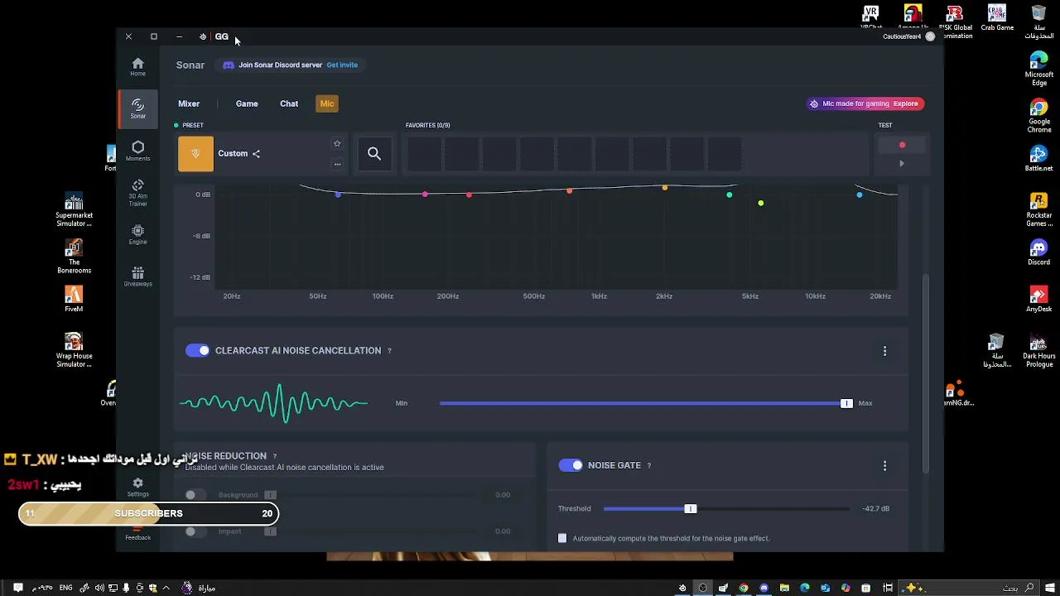The width and height of the screenshot is (1060, 596).
Task: Click the blue EQ point near 50Hz
Action: point(338,195)
